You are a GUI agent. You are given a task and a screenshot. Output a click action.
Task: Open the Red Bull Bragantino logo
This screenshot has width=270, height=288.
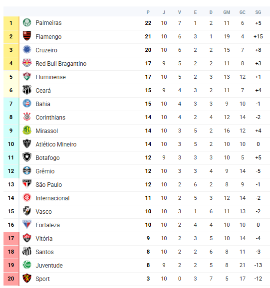coord(27,63)
